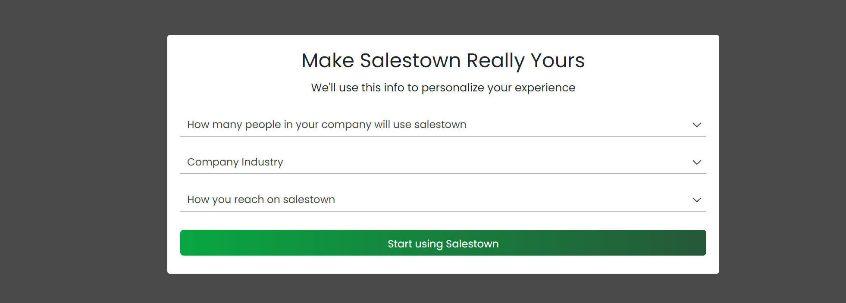Viewport: 846px width, 303px height.
Task: Click the word 'Salestown' in the dialog title
Action: pos(410,60)
